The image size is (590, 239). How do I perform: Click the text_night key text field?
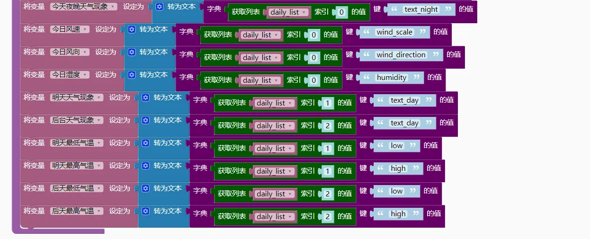pyautogui.click(x=421, y=9)
